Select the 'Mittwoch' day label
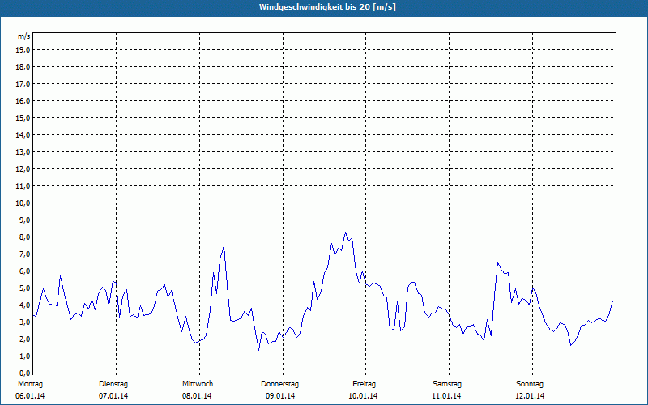Image resolution: width=648 pixels, height=405 pixels. tap(198, 384)
